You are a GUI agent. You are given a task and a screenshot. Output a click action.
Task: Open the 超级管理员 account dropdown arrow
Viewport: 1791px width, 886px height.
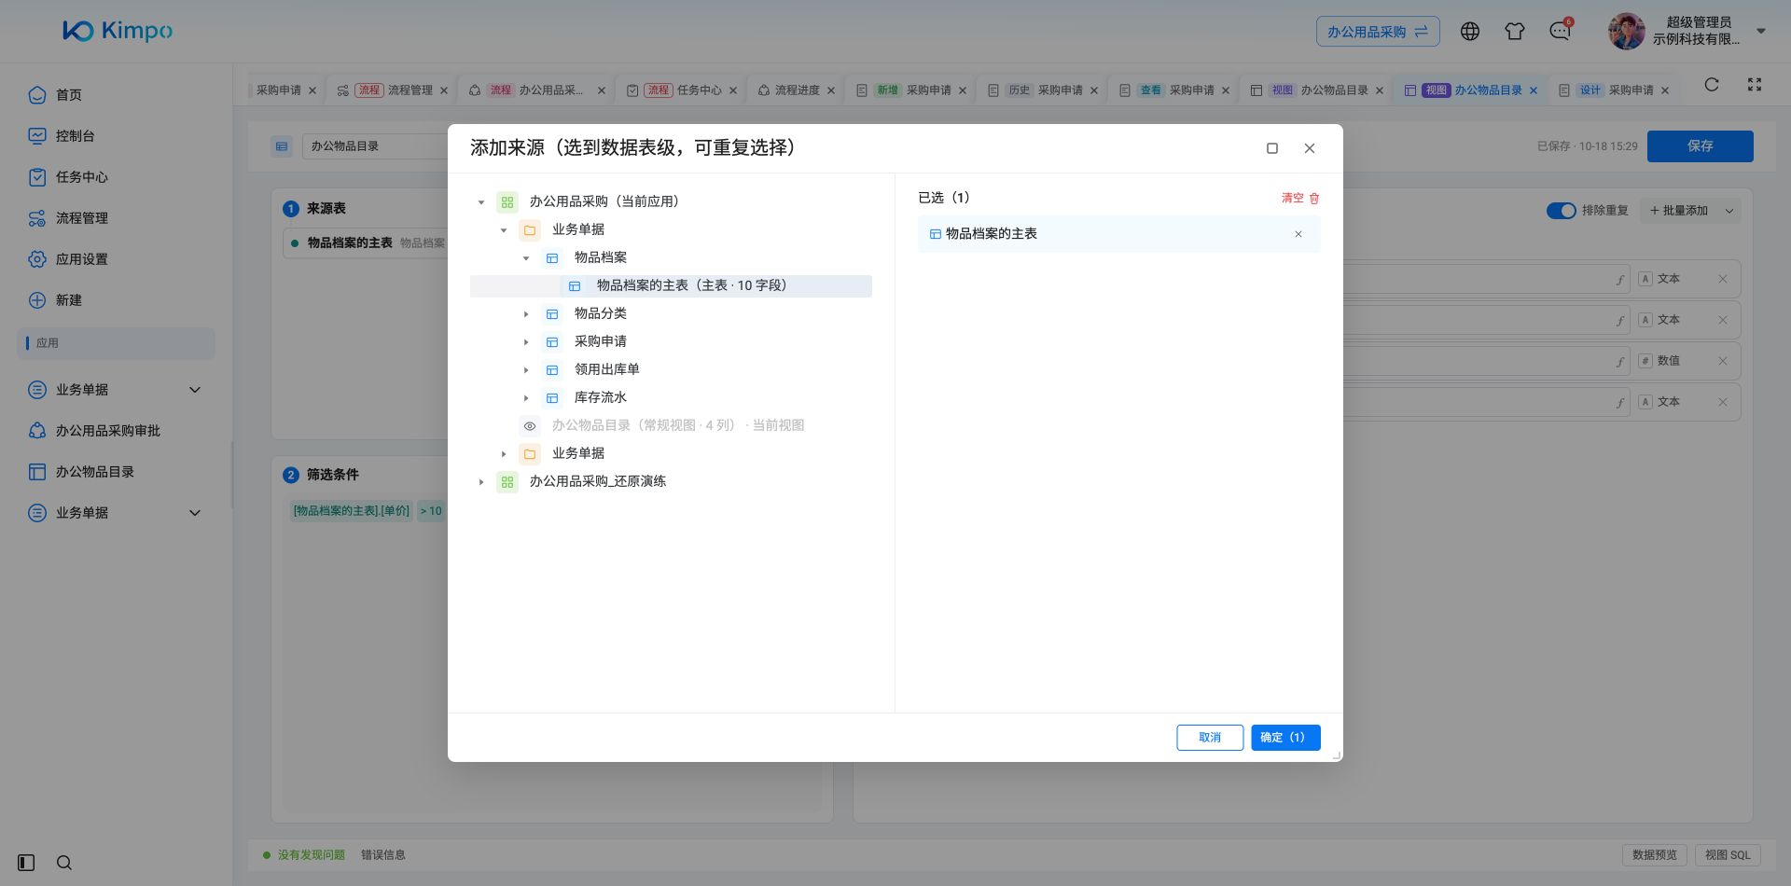click(x=1761, y=31)
